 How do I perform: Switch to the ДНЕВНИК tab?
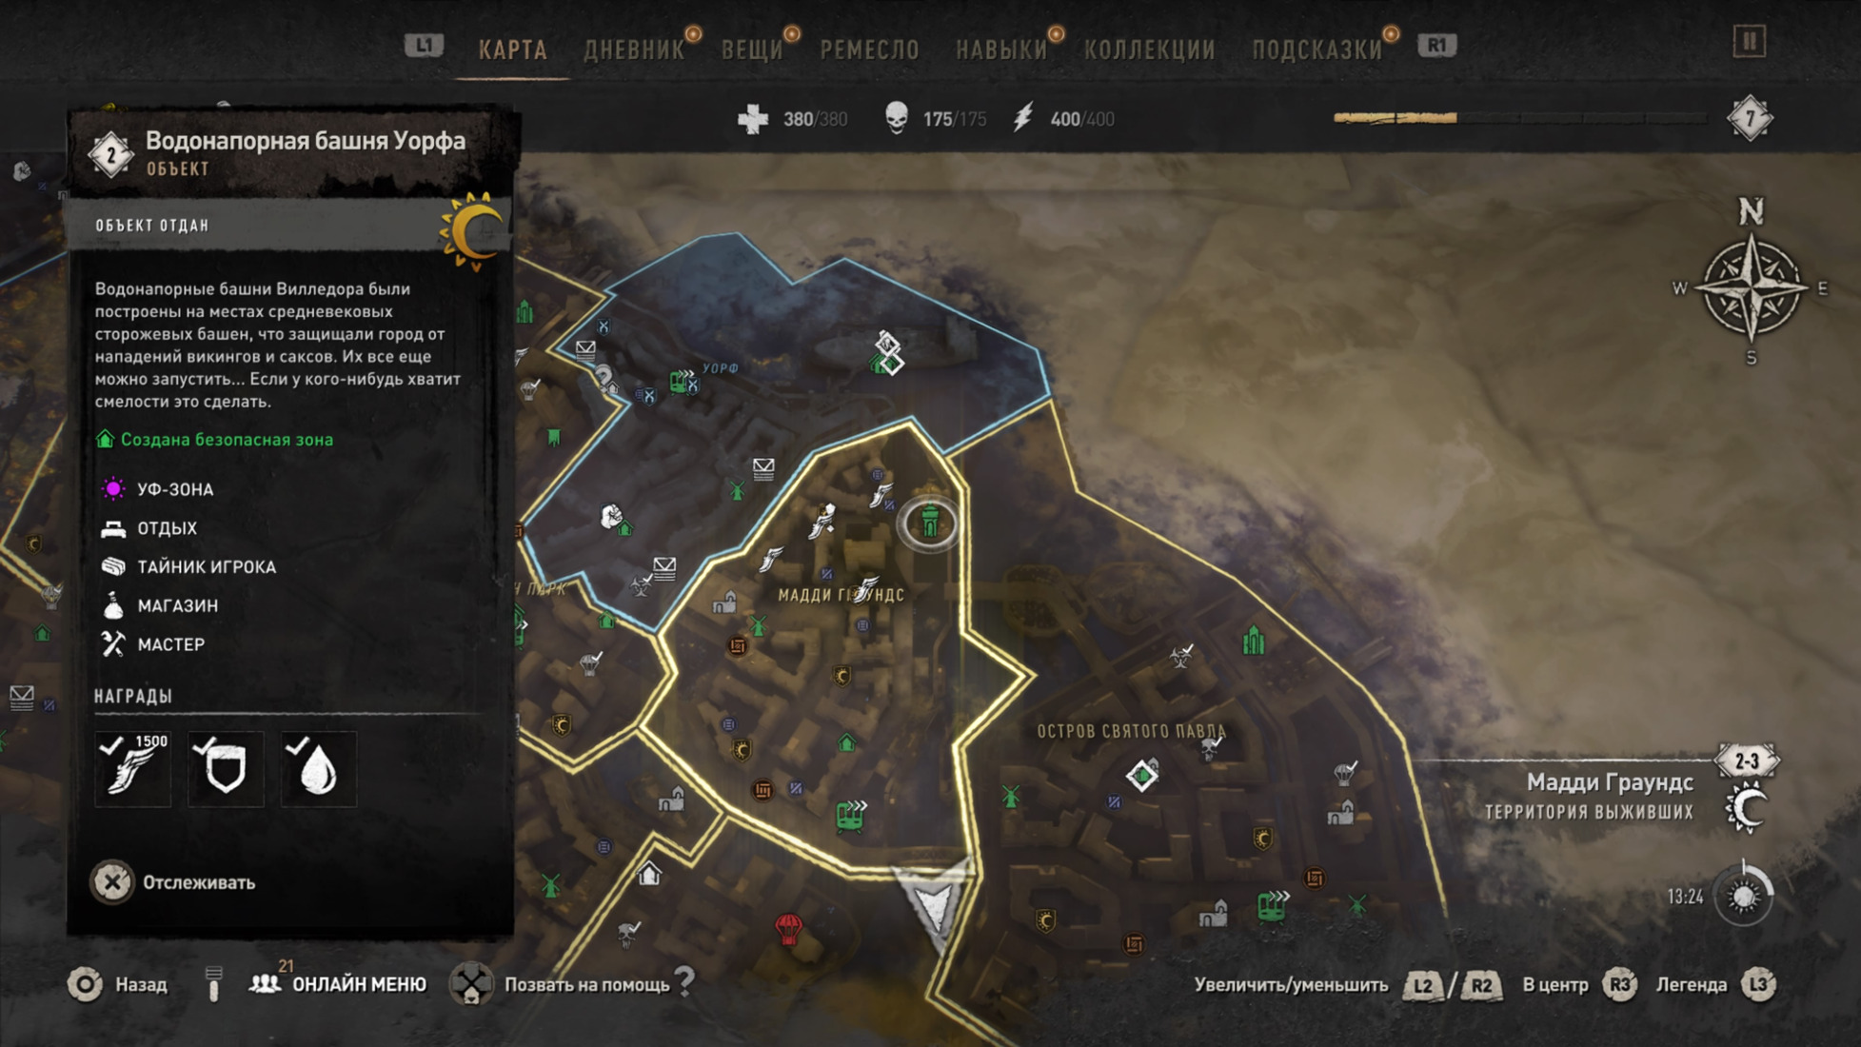click(634, 49)
